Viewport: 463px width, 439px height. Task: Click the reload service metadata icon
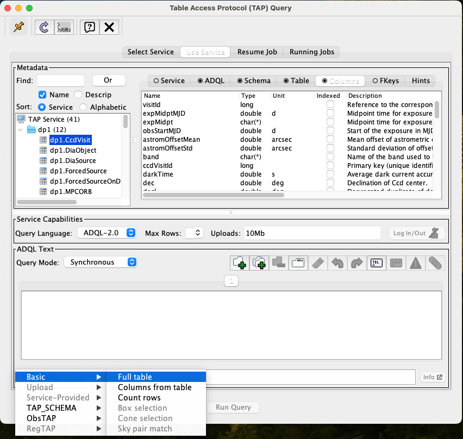pos(43,27)
